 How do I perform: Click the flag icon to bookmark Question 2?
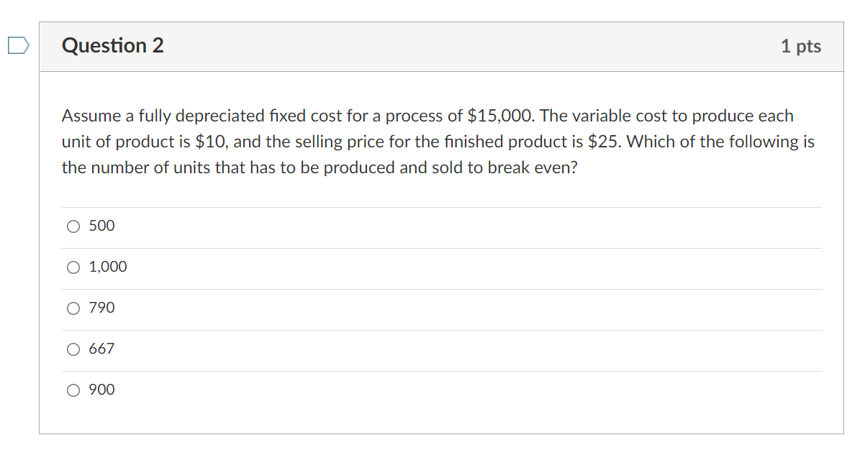point(17,45)
